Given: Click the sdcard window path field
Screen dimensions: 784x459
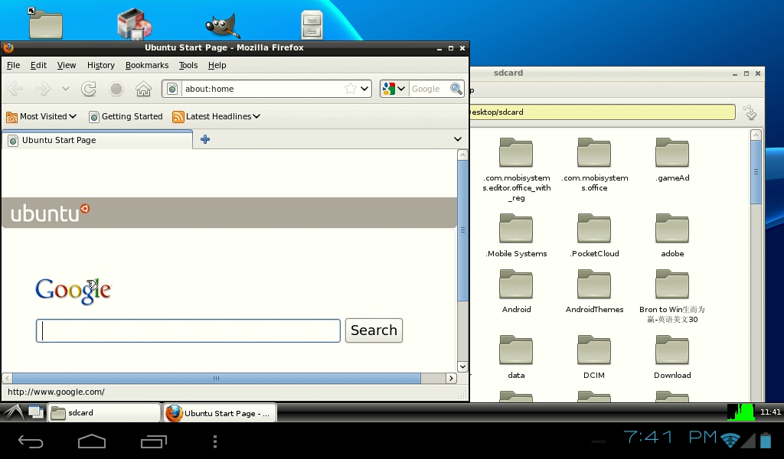Looking at the screenshot, I should [x=603, y=112].
